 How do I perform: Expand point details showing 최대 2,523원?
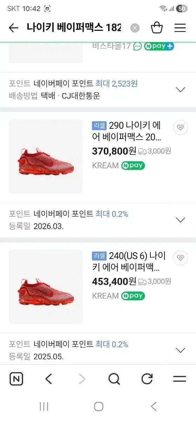181,89
